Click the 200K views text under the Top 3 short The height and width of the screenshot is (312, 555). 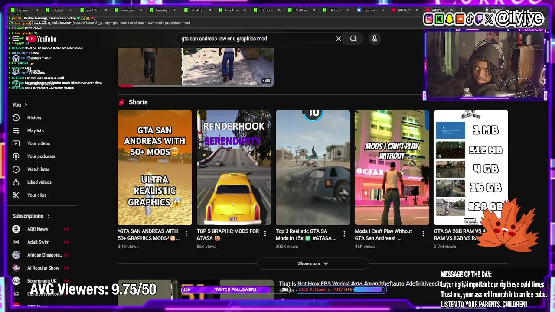pyautogui.click(x=287, y=247)
